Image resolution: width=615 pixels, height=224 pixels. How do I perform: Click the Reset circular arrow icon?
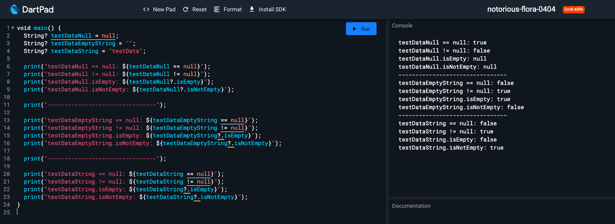pyautogui.click(x=185, y=9)
